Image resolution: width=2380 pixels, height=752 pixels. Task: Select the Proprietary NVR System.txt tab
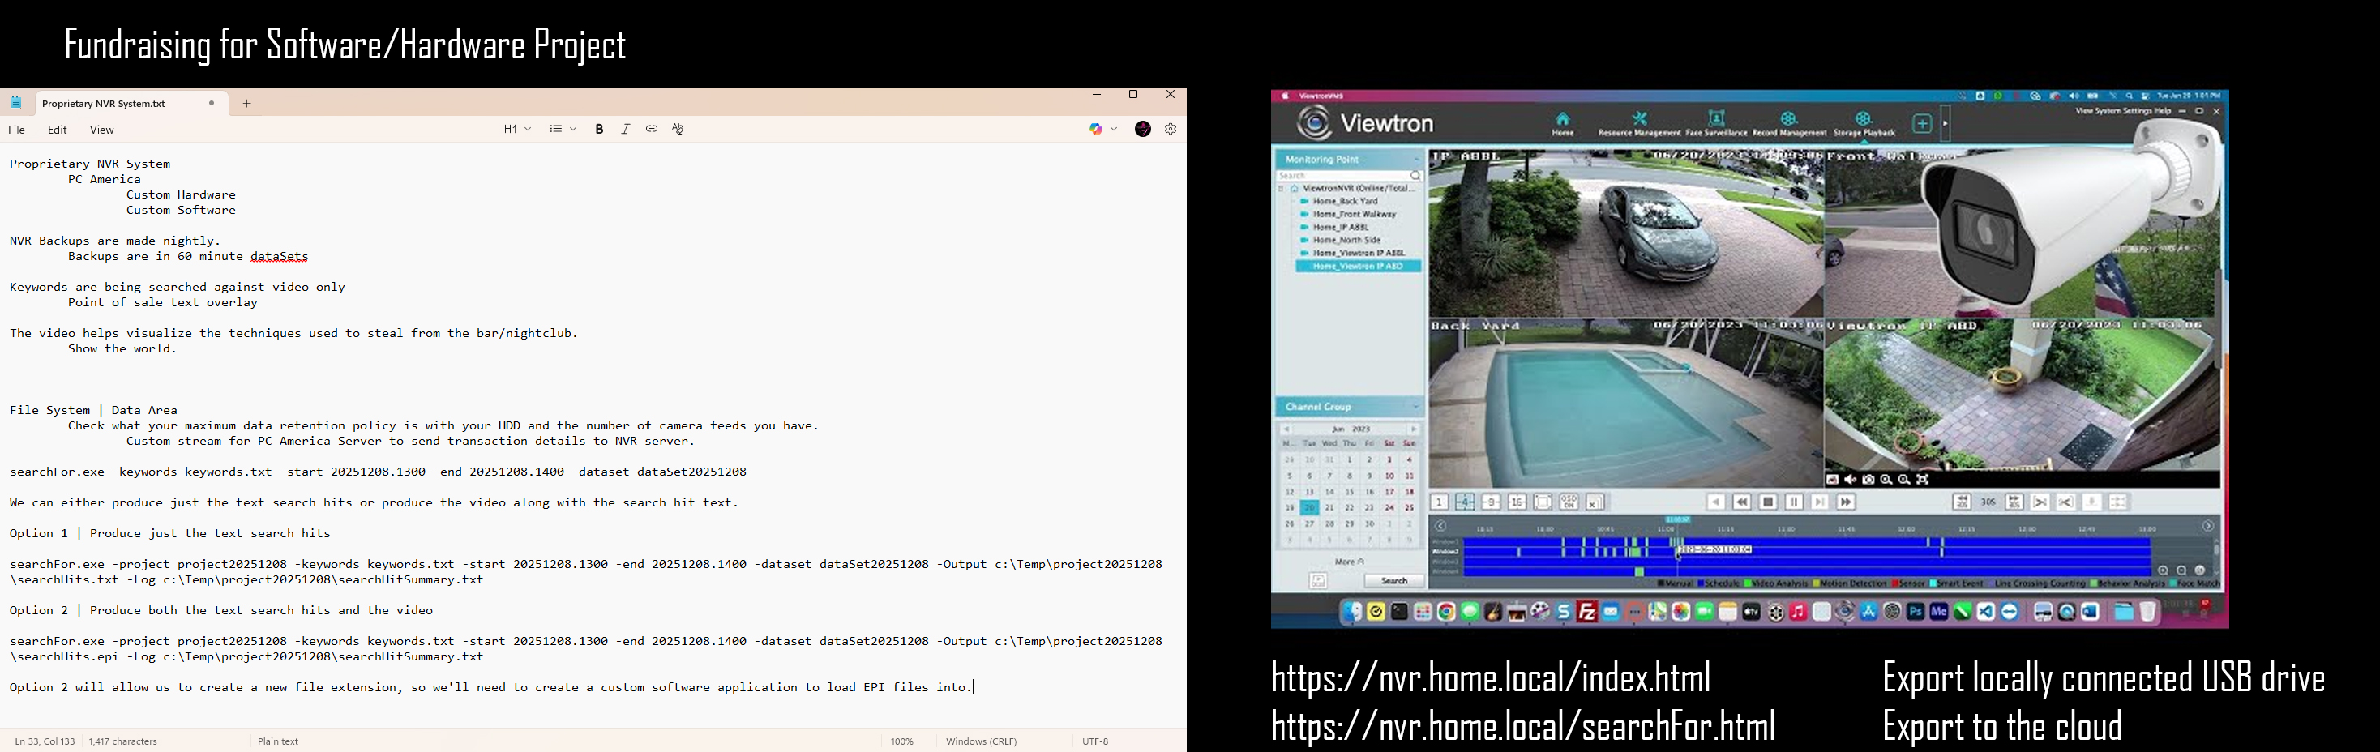tap(105, 104)
